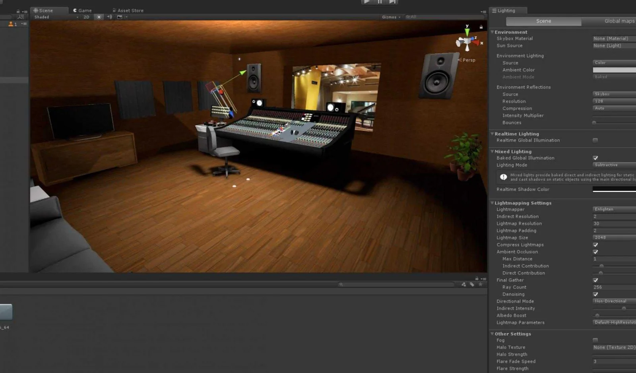Click the scene effects image icon

(x=120, y=17)
